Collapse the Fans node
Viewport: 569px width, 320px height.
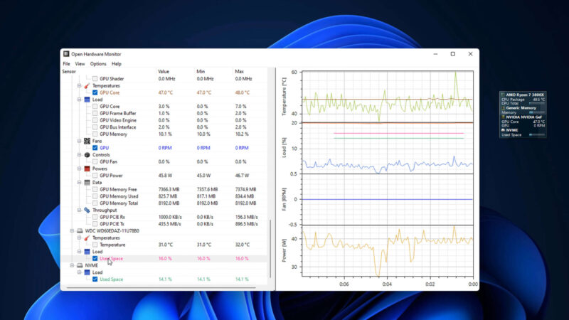pos(79,141)
